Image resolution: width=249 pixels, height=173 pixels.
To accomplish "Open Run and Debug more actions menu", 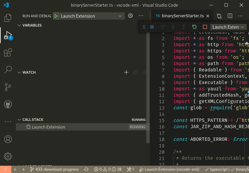I will pos(141,16).
